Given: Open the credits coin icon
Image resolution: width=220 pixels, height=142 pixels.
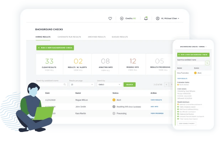Looking at the screenshot, I should 122,19.
